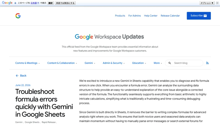Close the translate bar
This screenshot has height=124, width=220.
[x=217, y=3]
